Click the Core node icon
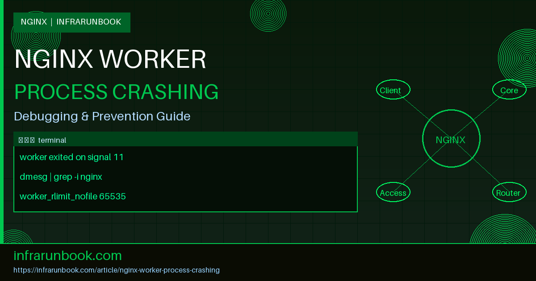The width and height of the screenshot is (536, 281). 509,90
